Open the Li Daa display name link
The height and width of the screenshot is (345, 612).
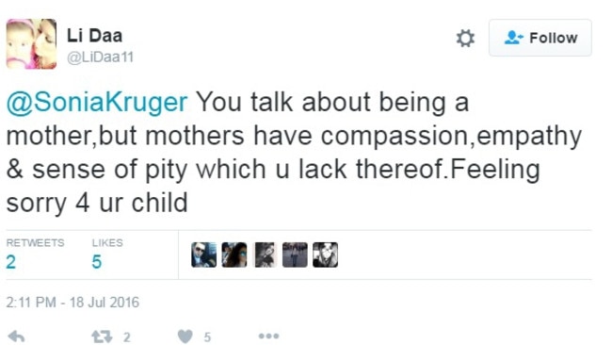(94, 36)
